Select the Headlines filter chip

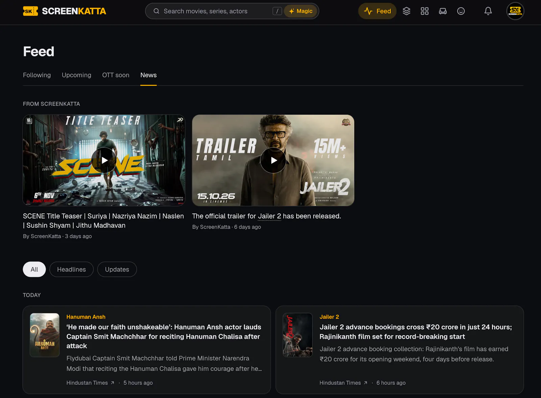71,269
